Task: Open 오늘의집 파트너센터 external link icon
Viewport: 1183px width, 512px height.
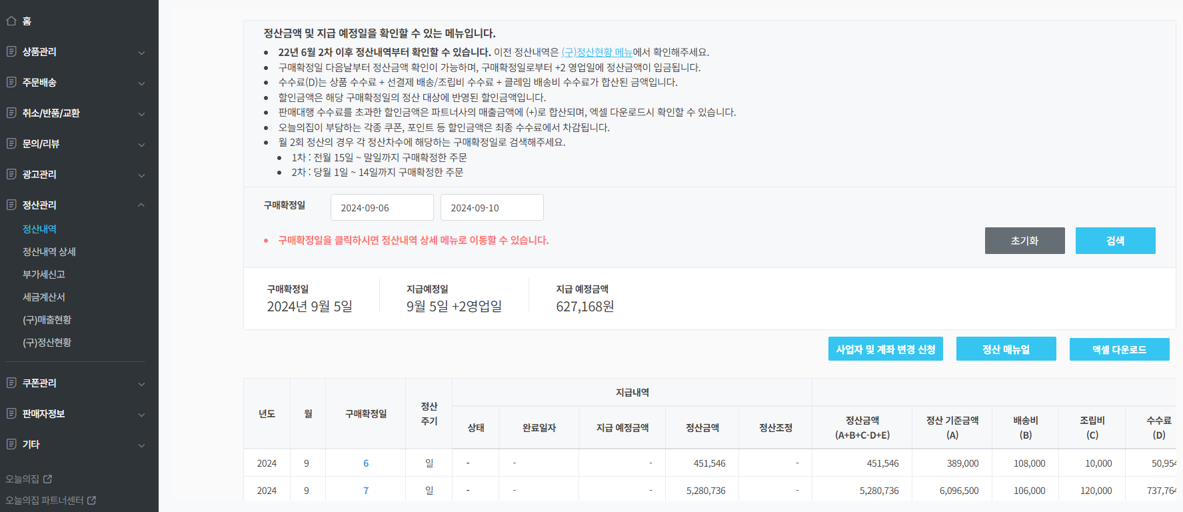Action: 91,500
